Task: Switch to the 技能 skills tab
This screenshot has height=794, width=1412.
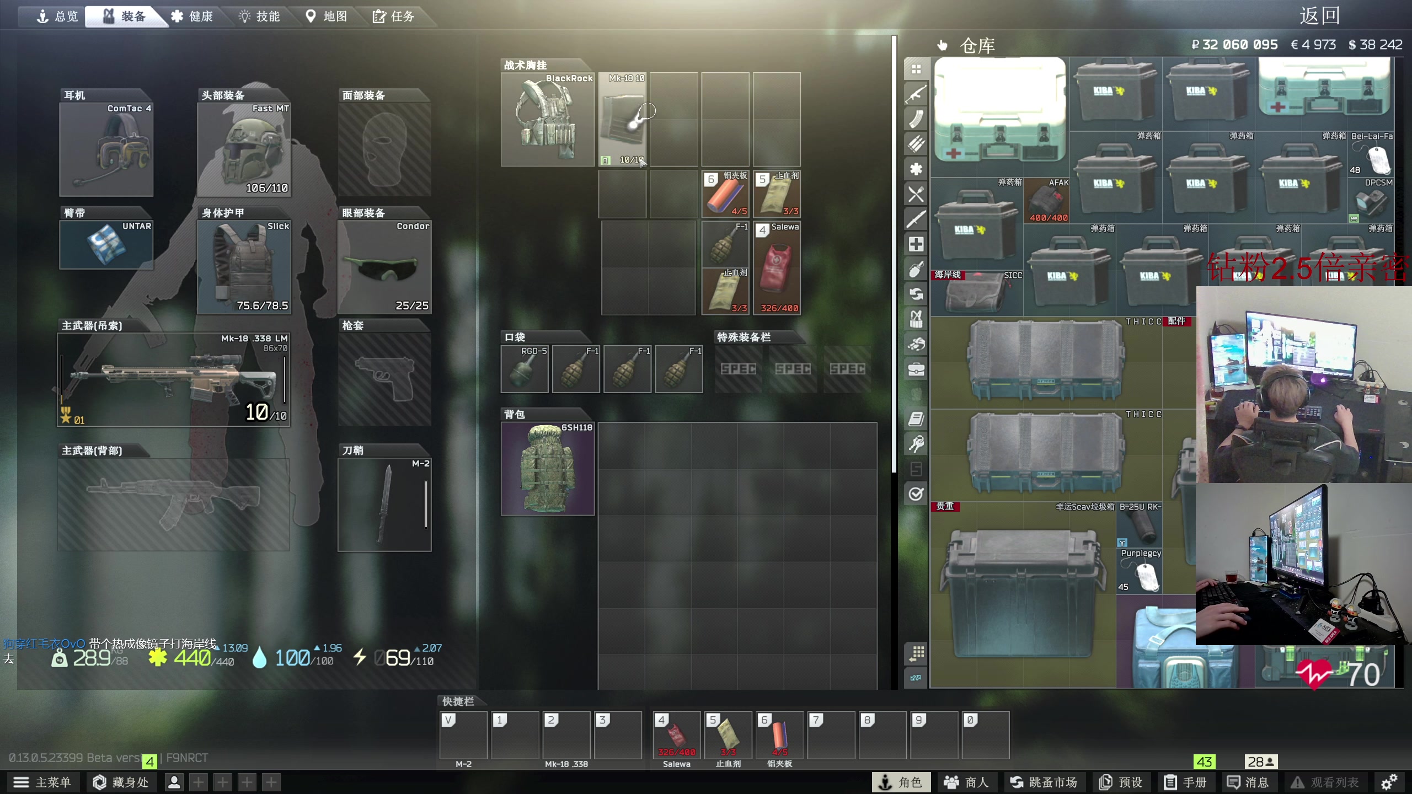Action: coord(259,17)
